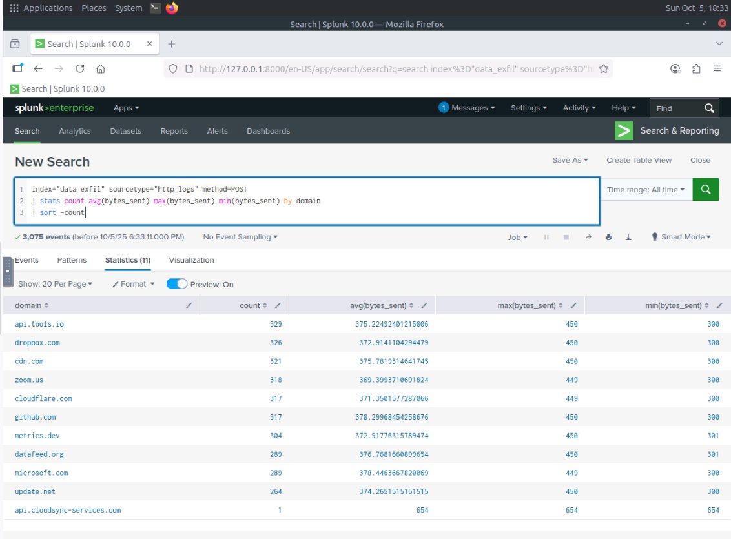
Task: Edit the avg(bytes_sent) column pencil icon
Action: coord(424,305)
